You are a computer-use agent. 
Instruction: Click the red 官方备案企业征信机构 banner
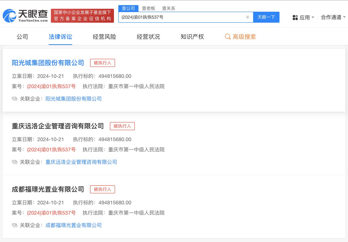tap(82, 15)
